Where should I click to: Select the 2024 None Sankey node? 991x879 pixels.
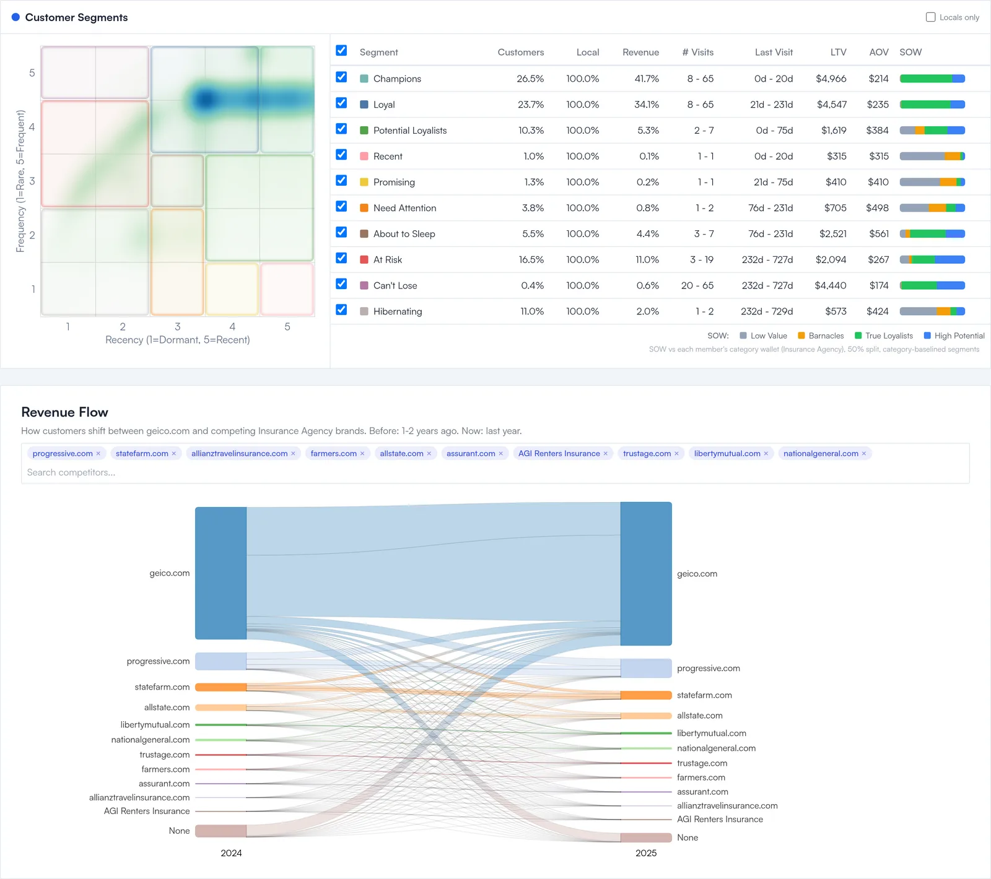click(220, 831)
